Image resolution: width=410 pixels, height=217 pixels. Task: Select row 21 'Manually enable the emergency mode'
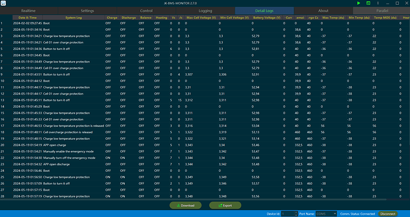coord(205,152)
